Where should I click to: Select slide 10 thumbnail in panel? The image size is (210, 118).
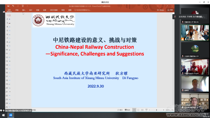pyautogui.click(x=9, y=50)
